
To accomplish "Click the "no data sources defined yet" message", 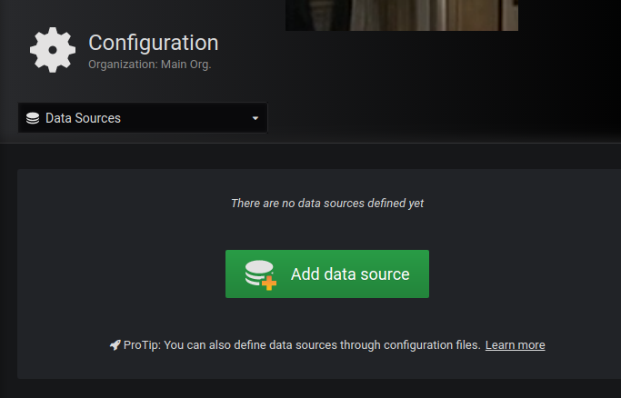I will point(327,204).
